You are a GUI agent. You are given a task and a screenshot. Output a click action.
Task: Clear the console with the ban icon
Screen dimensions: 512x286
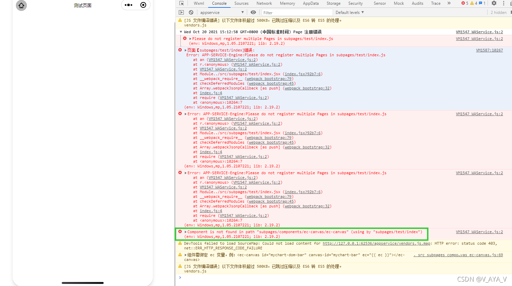click(x=191, y=13)
